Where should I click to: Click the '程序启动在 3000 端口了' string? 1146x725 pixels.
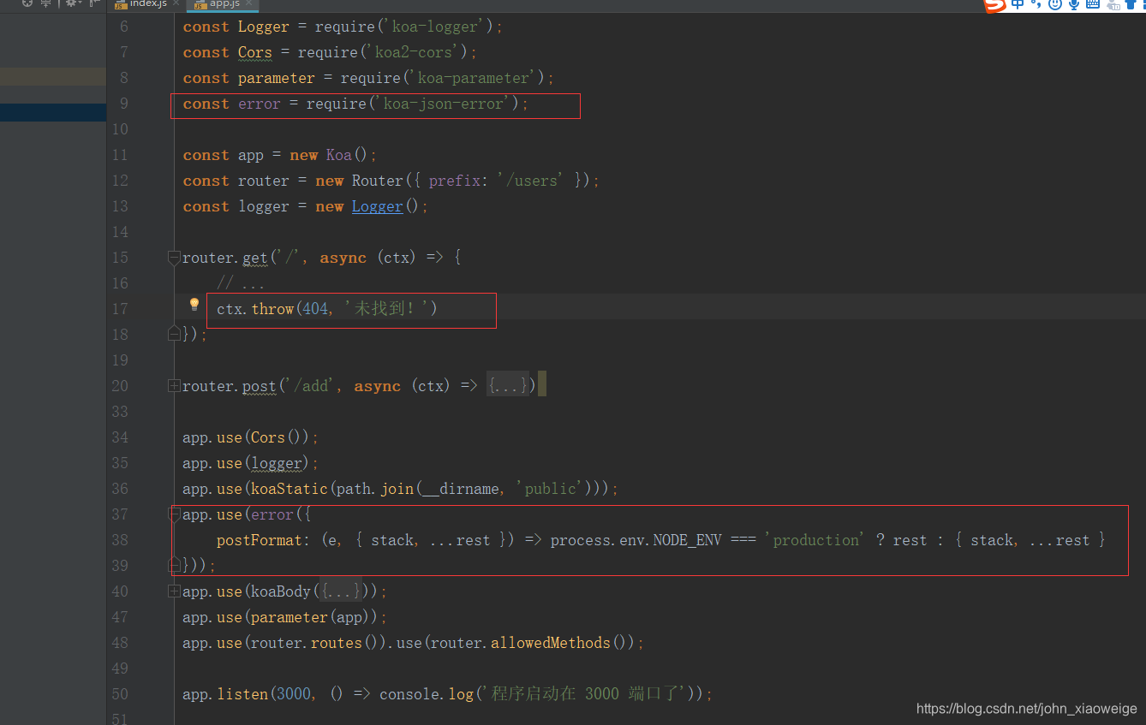585,694
